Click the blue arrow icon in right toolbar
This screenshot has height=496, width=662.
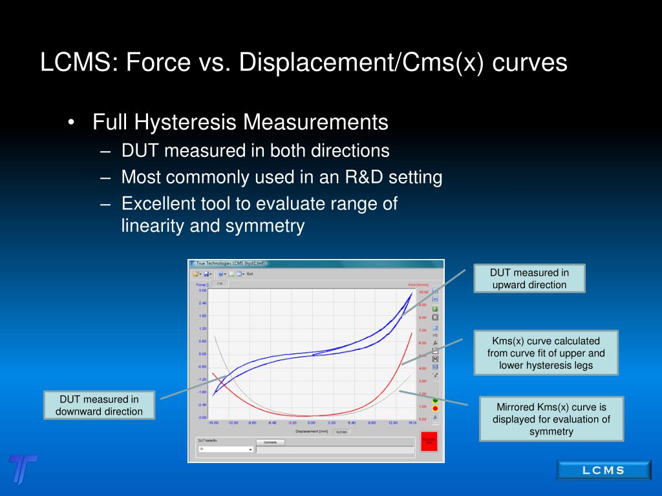coord(435,299)
